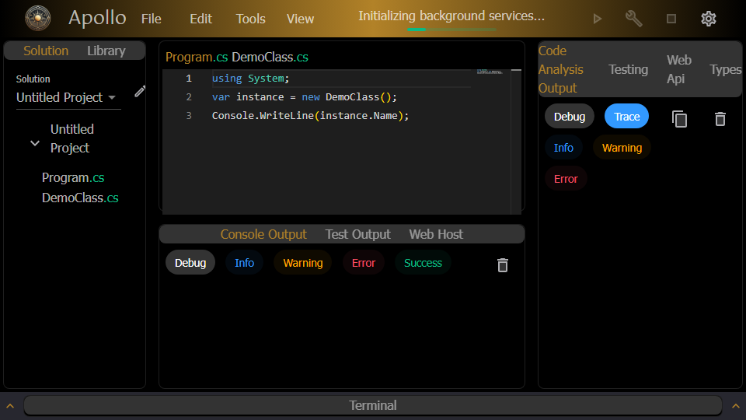Select the Web Api tab
The height and width of the screenshot is (420, 746).
(679, 69)
